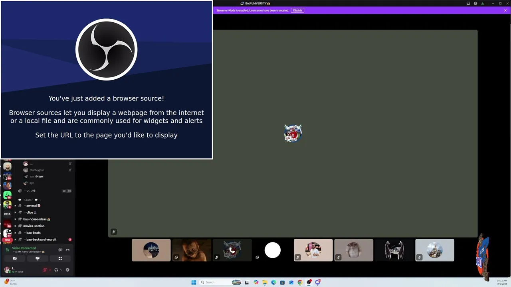The height and width of the screenshot is (287, 511).
Task: Open Microsoft Store from the taskbar
Action: click(x=282, y=282)
